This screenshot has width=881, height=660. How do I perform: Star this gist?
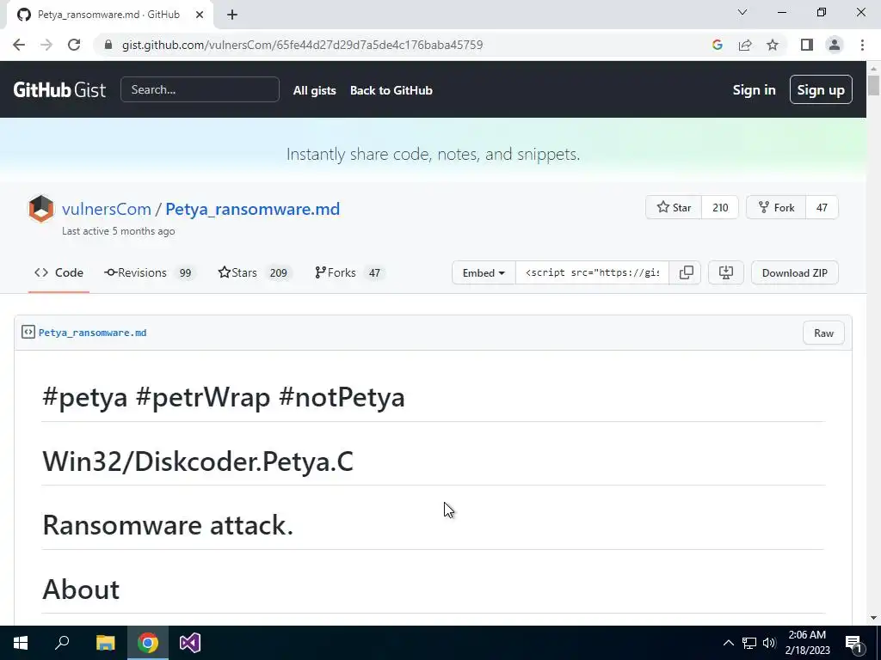(x=674, y=207)
